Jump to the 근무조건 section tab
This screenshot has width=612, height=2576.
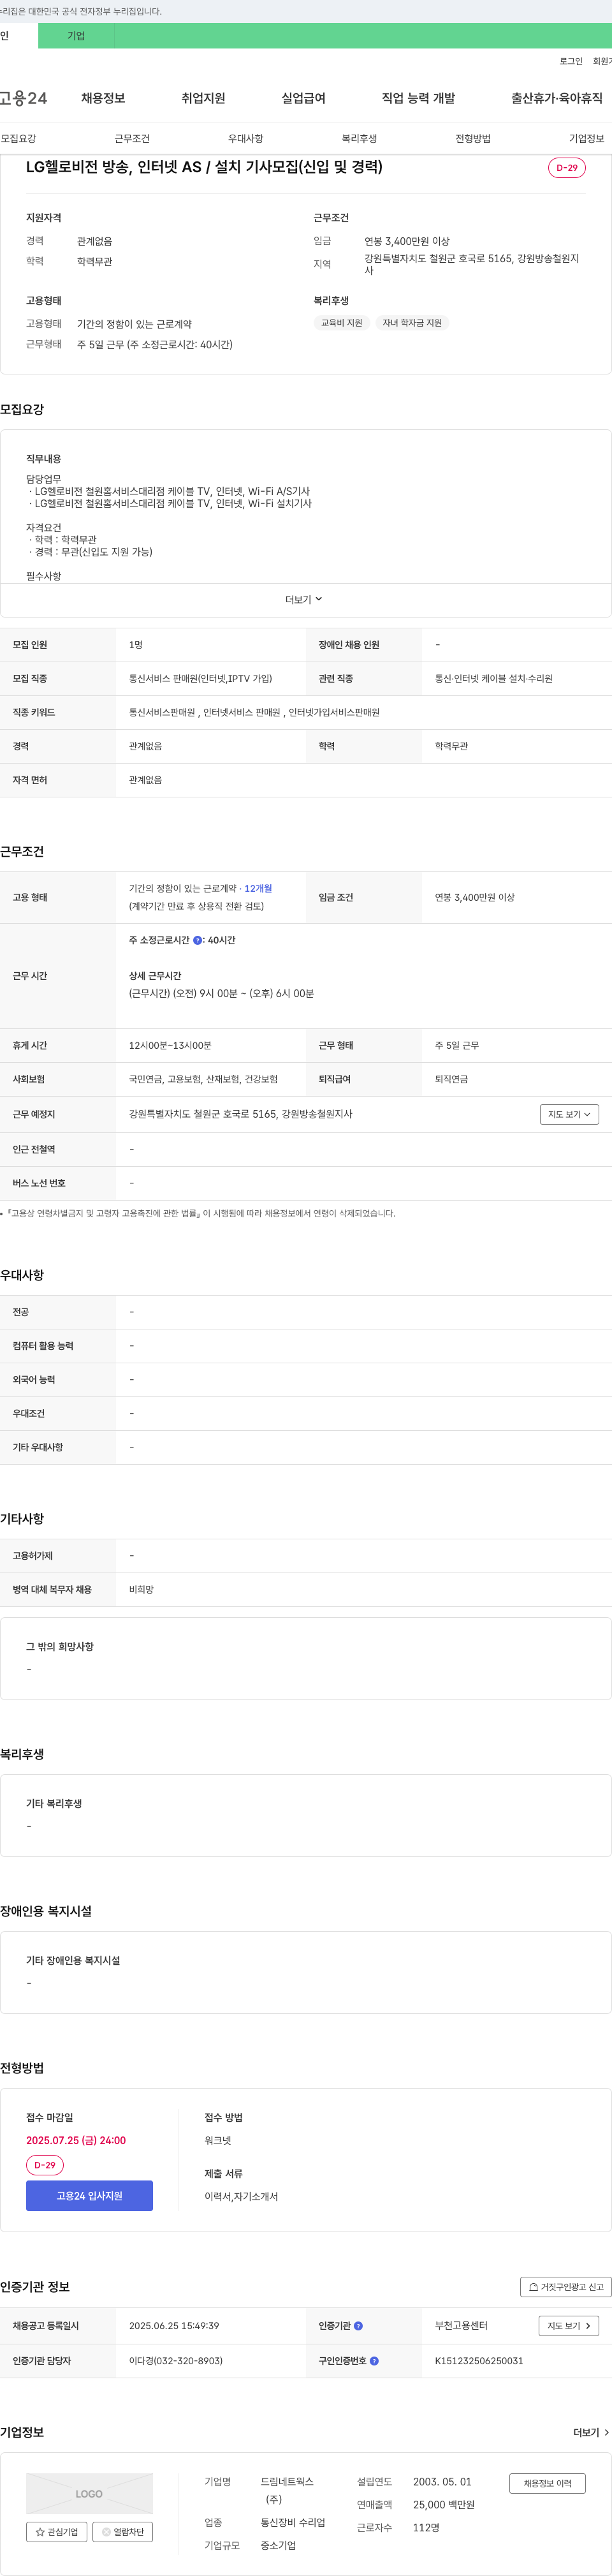132,138
